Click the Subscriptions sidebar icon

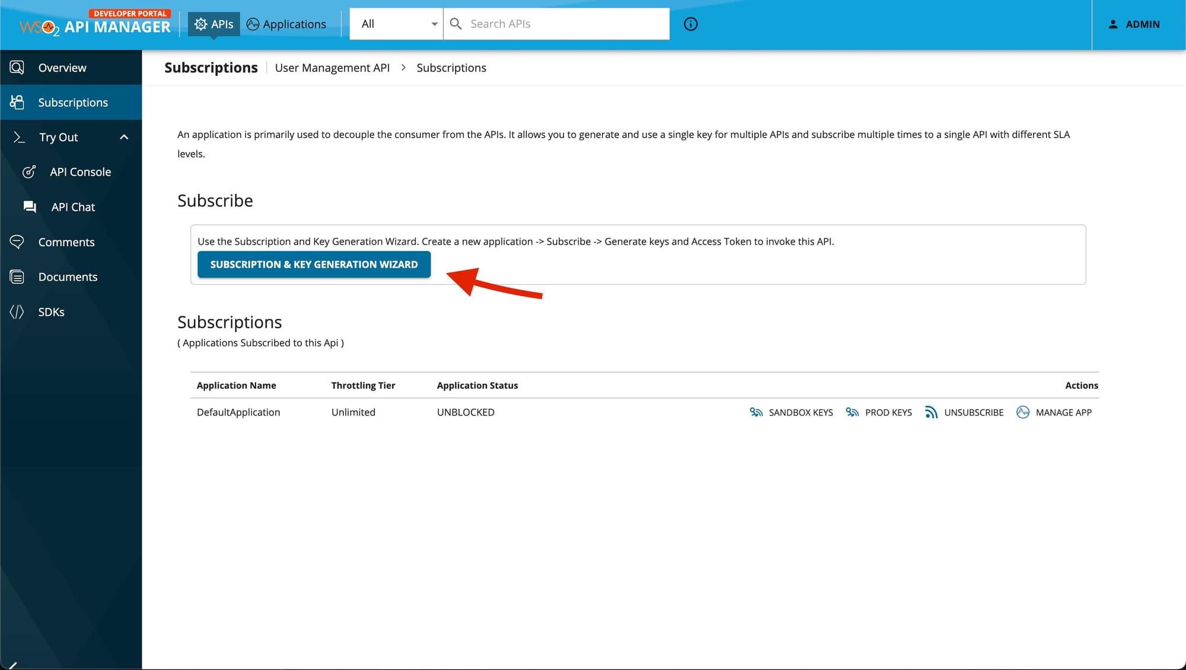[17, 102]
